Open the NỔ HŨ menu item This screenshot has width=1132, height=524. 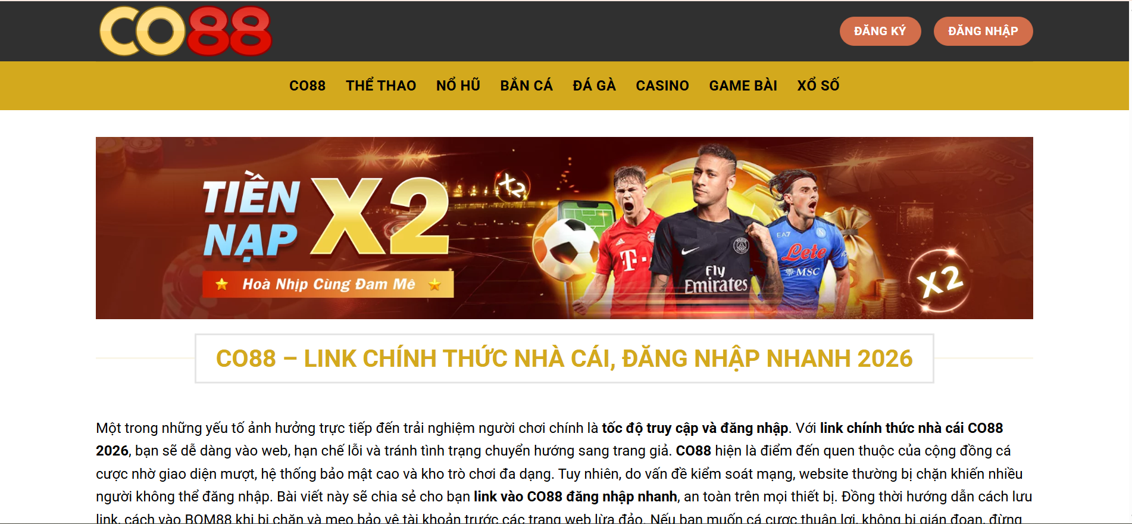[x=458, y=86]
